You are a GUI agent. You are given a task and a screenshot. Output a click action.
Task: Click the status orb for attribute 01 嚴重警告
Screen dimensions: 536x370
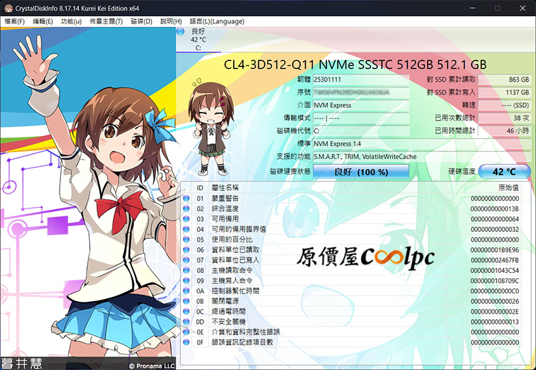coord(186,198)
